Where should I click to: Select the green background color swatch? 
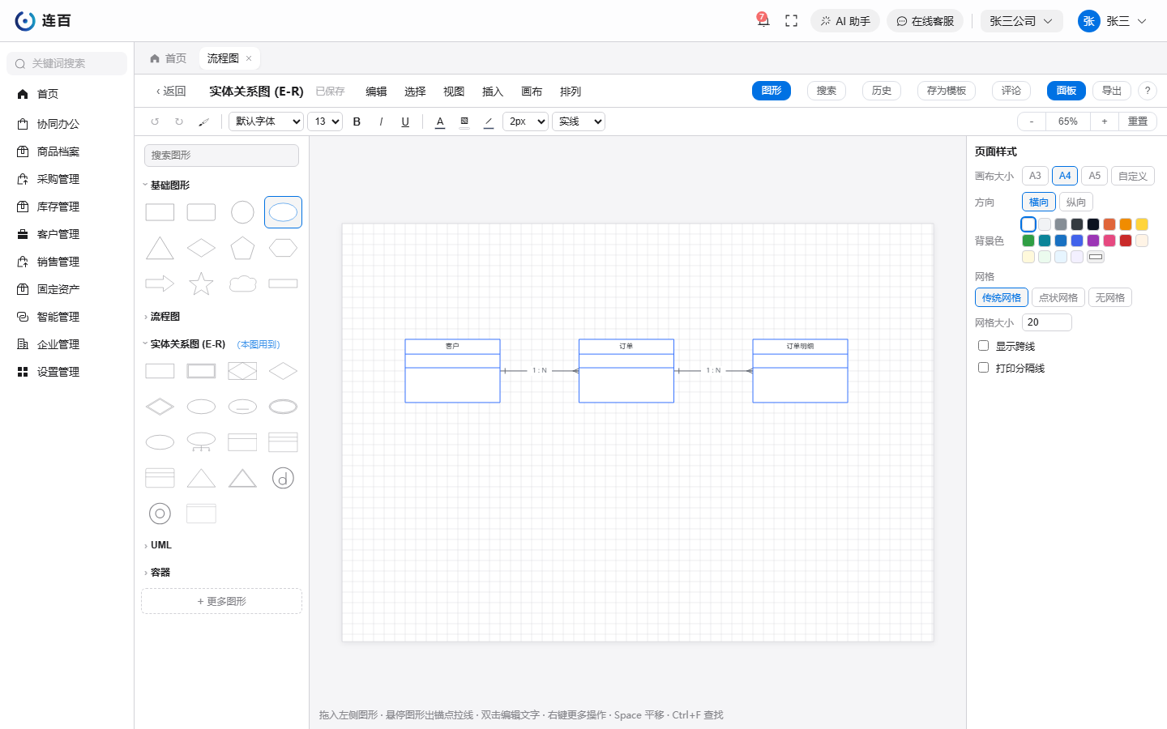pos(1028,241)
